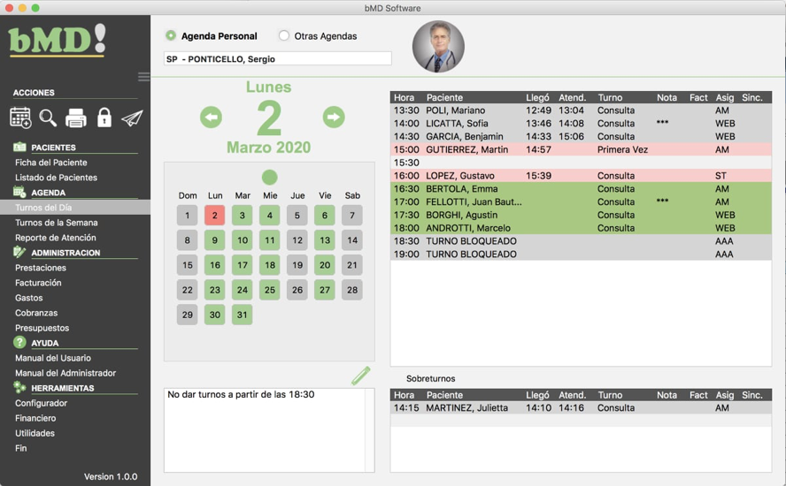The height and width of the screenshot is (486, 786).
Task: Click the note dots for FELLOTTI row
Action: [662, 201]
